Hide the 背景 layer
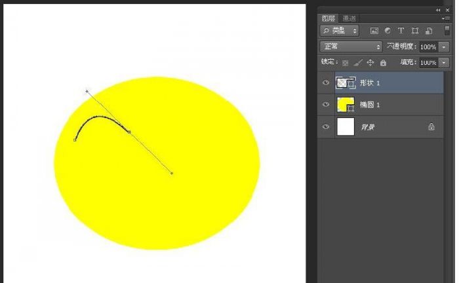 tap(326, 127)
